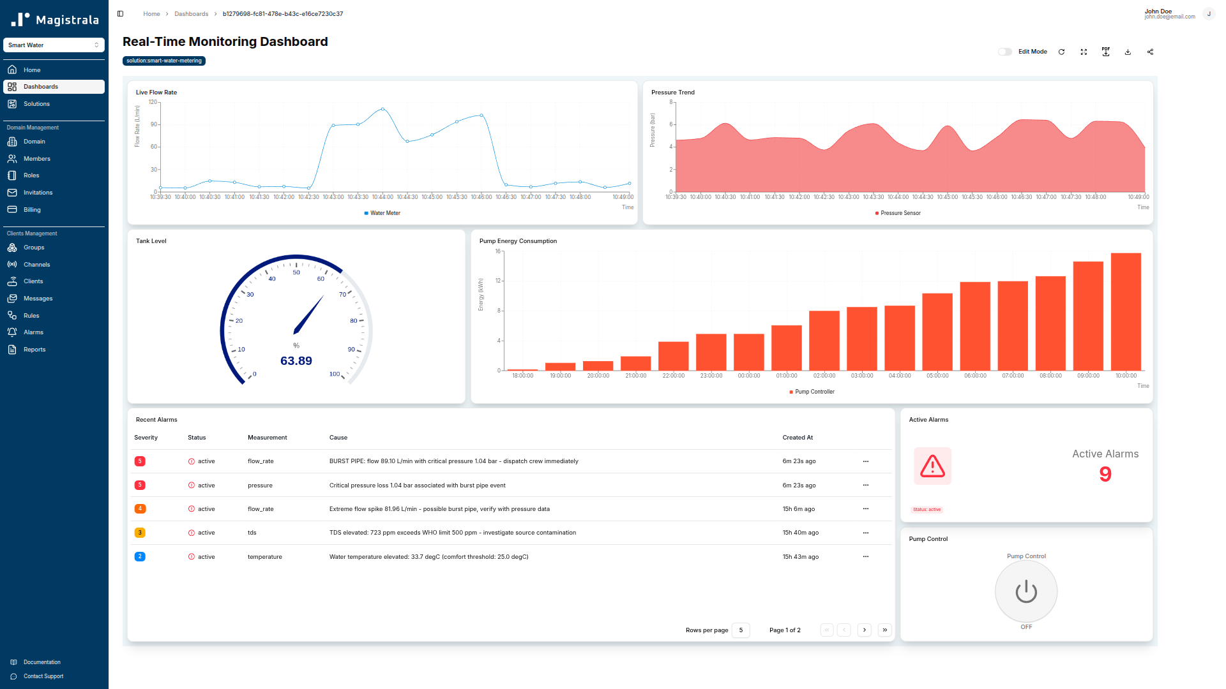The height and width of the screenshot is (689, 1226).
Task: Open the Documentation link
Action: (x=42, y=662)
